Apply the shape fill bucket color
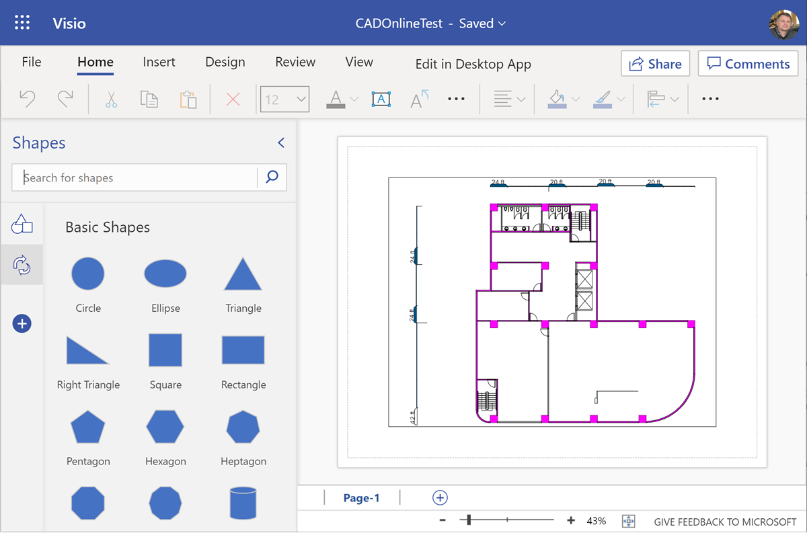Screen dimensions: 807x533 557,99
